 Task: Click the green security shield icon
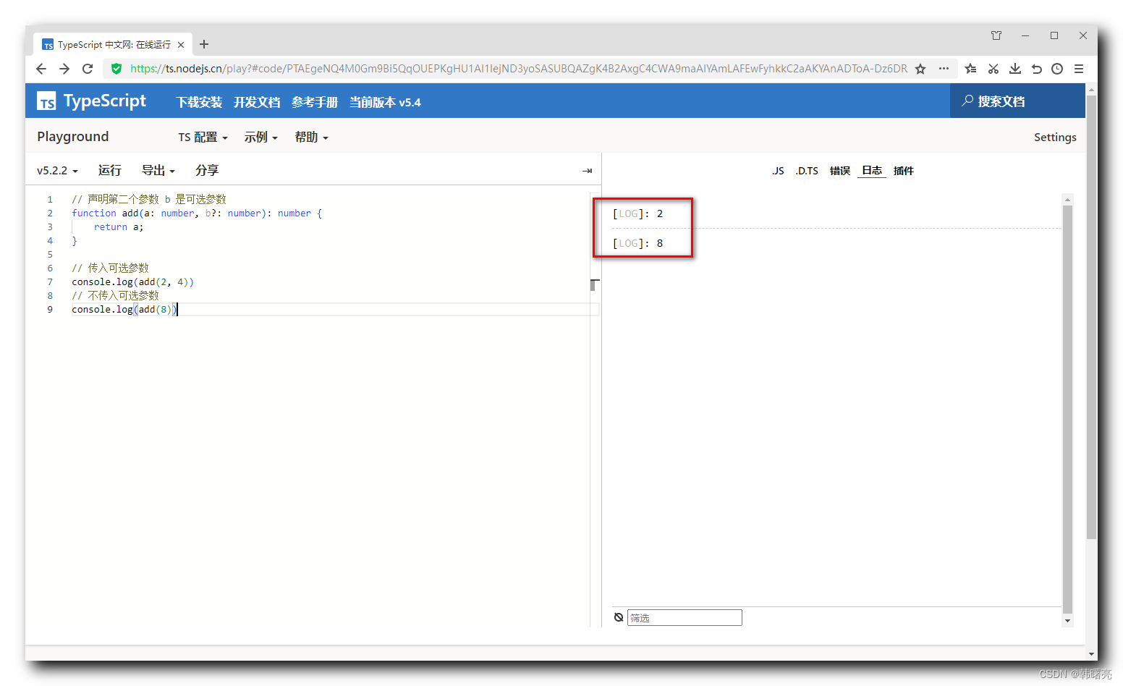[x=116, y=69]
